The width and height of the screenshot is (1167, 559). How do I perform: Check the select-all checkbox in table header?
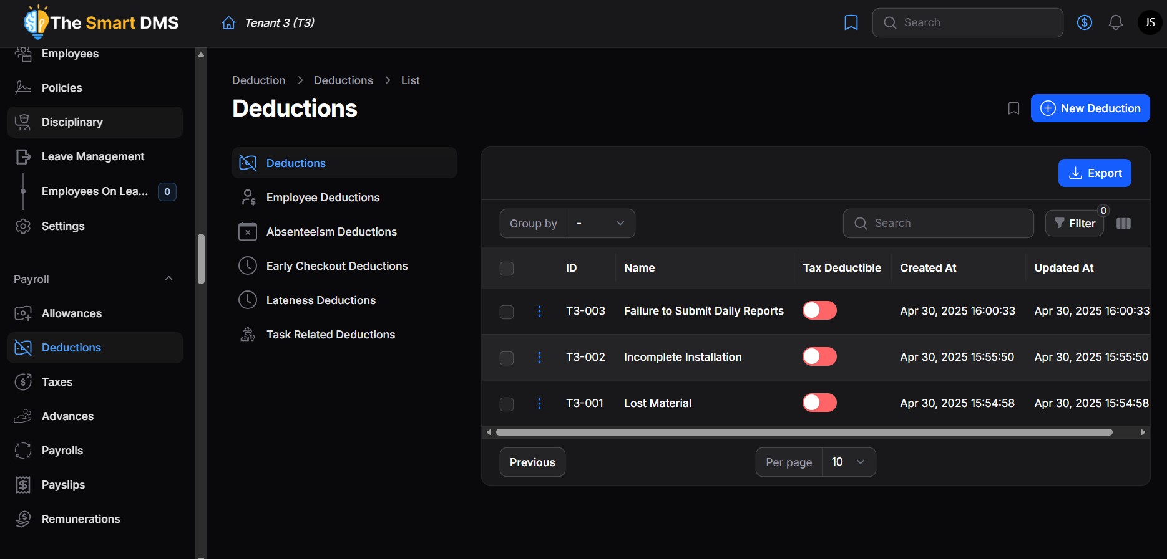point(507,268)
